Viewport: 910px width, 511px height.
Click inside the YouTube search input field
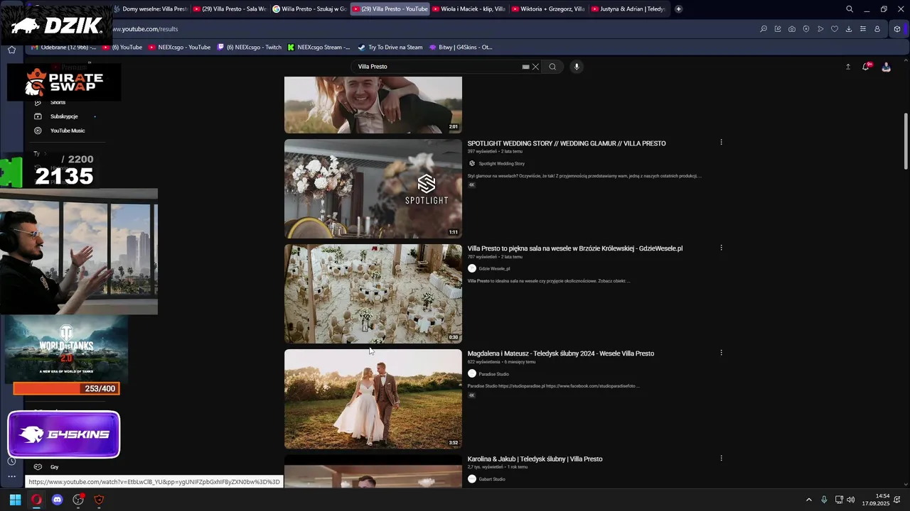[x=437, y=67]
